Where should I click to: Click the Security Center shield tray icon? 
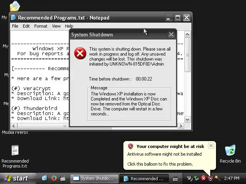(x=210, y=178)
